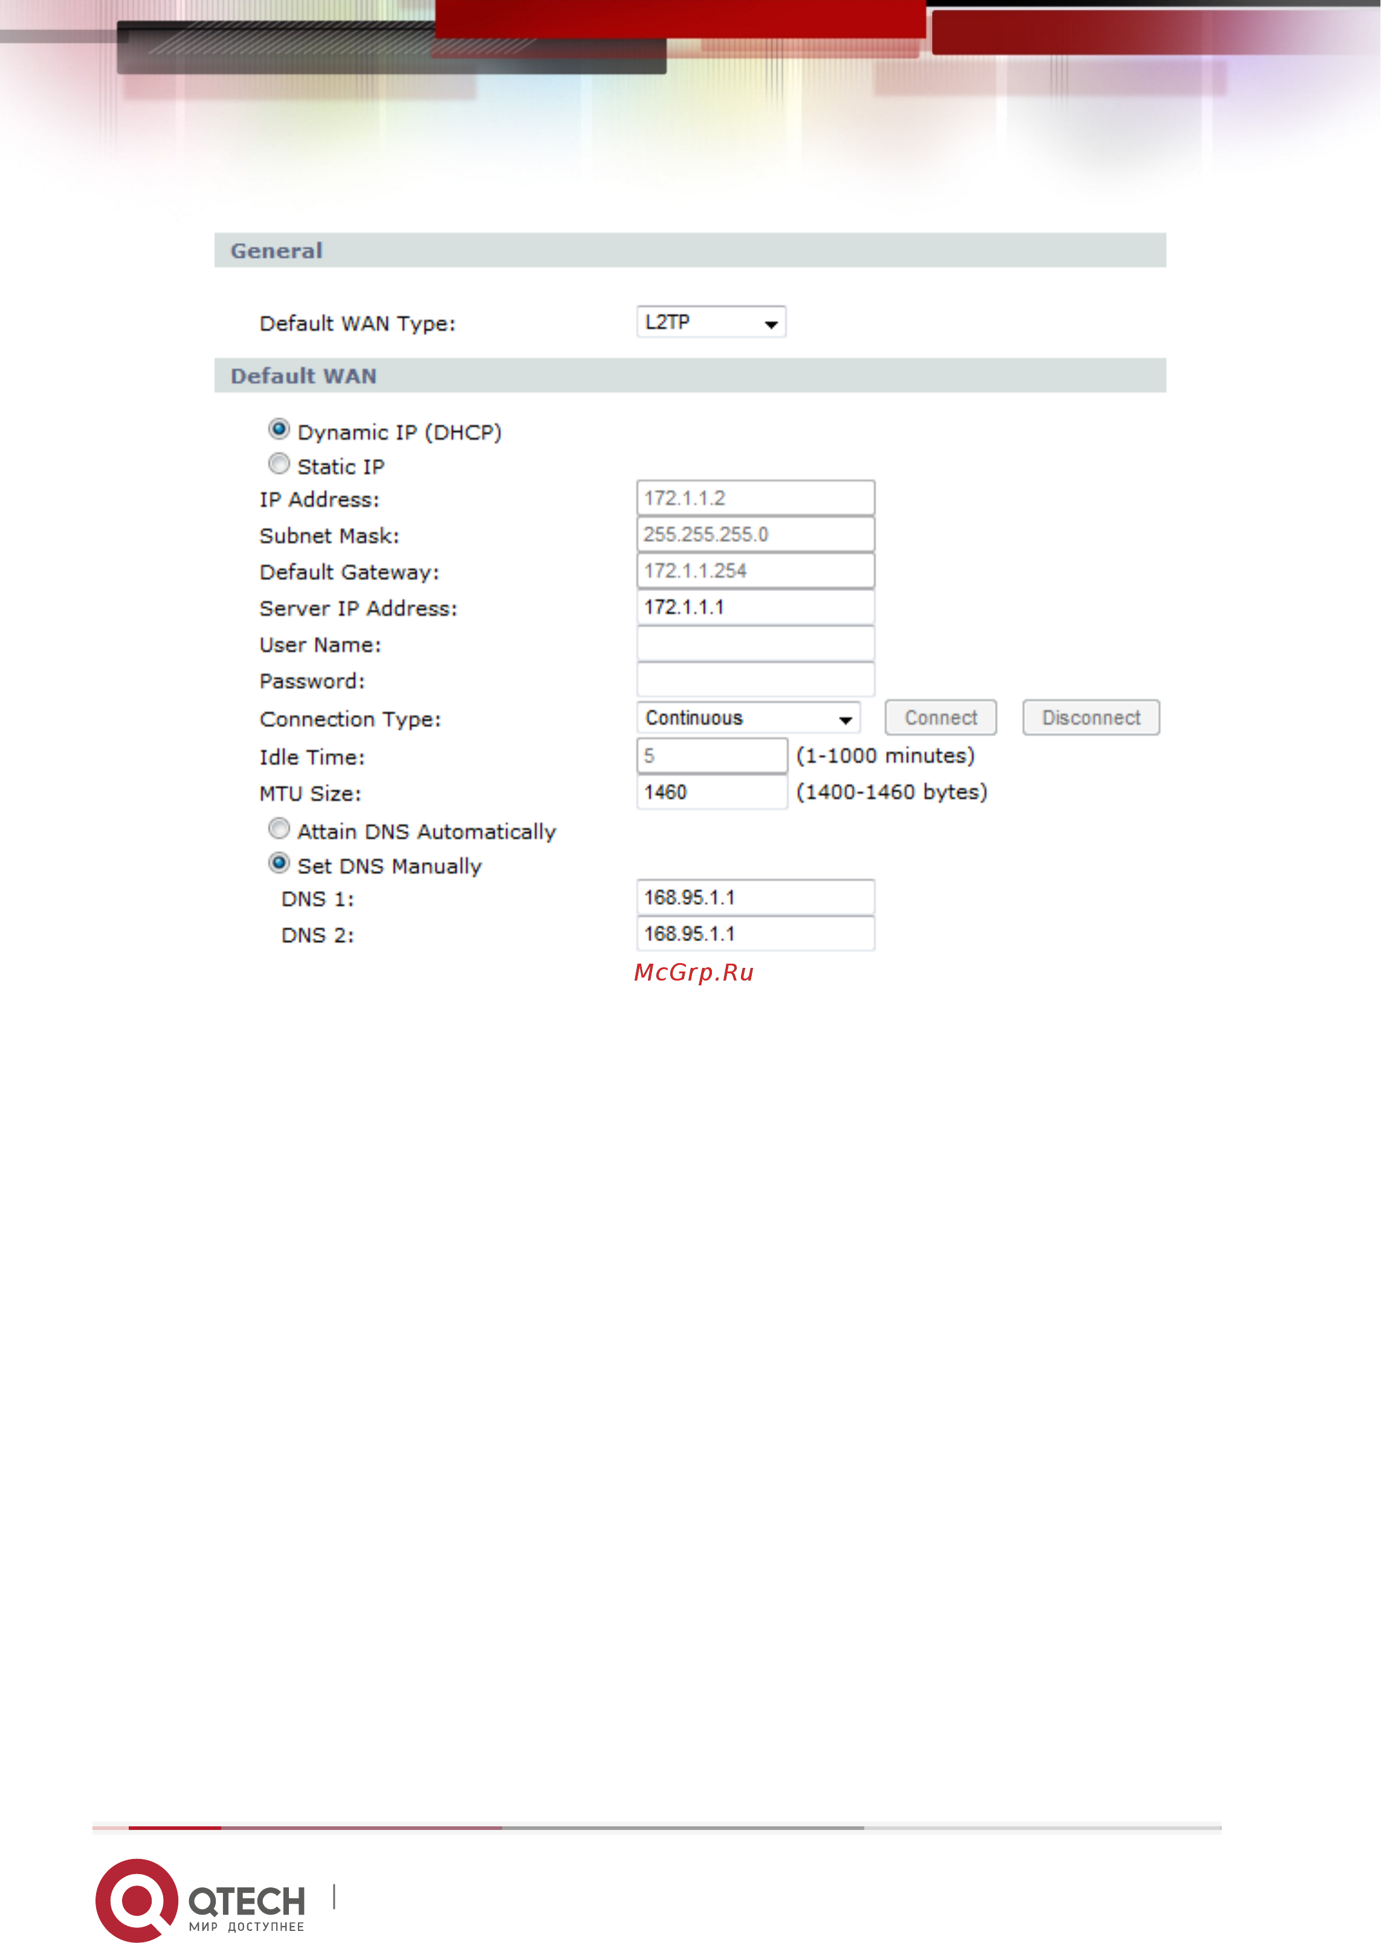Viewport: 1381px width, 1943px height.
Task: Click the General section header
Action: 690,250
